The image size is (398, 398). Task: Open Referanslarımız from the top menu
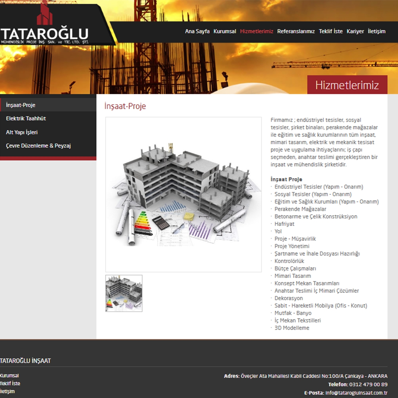click(296, 31)
